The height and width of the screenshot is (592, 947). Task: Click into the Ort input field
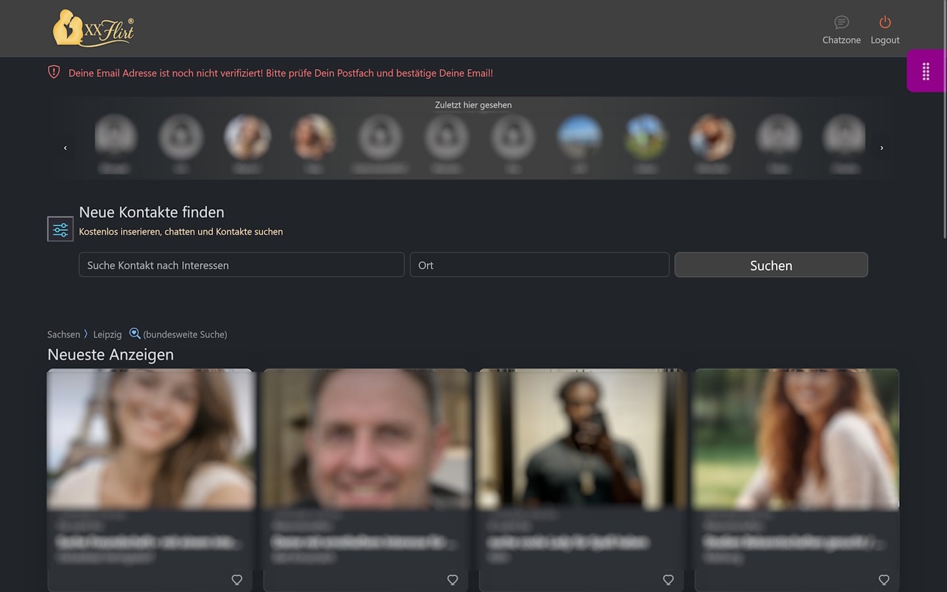[x=539, y=265]
